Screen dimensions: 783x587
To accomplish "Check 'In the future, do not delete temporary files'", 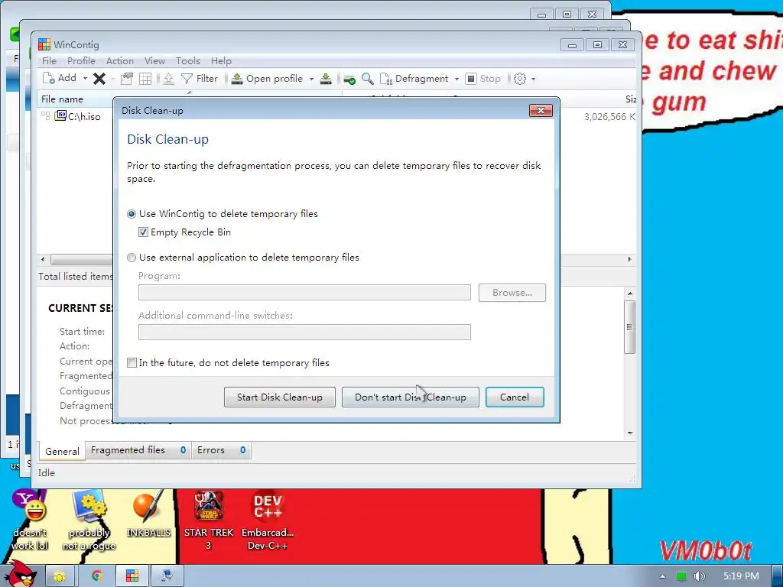I will coord(132,363).
